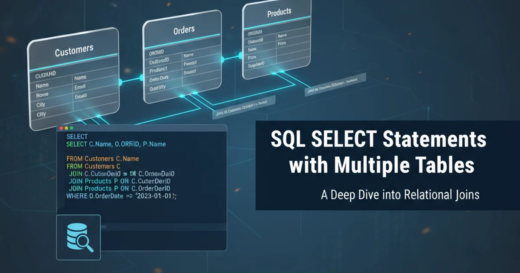
Task: Click the SQL SELECT Statements headline
Action: click(x=378, y=140)
